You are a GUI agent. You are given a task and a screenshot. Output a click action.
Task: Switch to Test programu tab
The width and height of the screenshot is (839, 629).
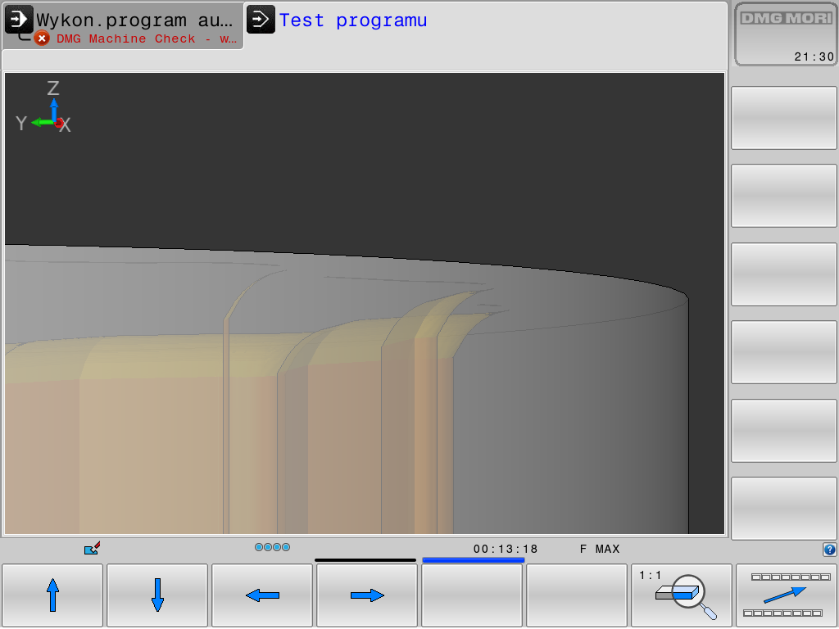click(353, 20)
